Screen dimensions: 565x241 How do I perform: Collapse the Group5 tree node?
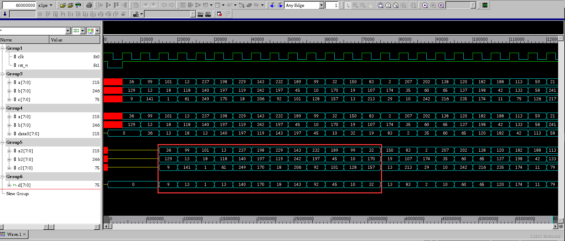click(x=3, y=142)
